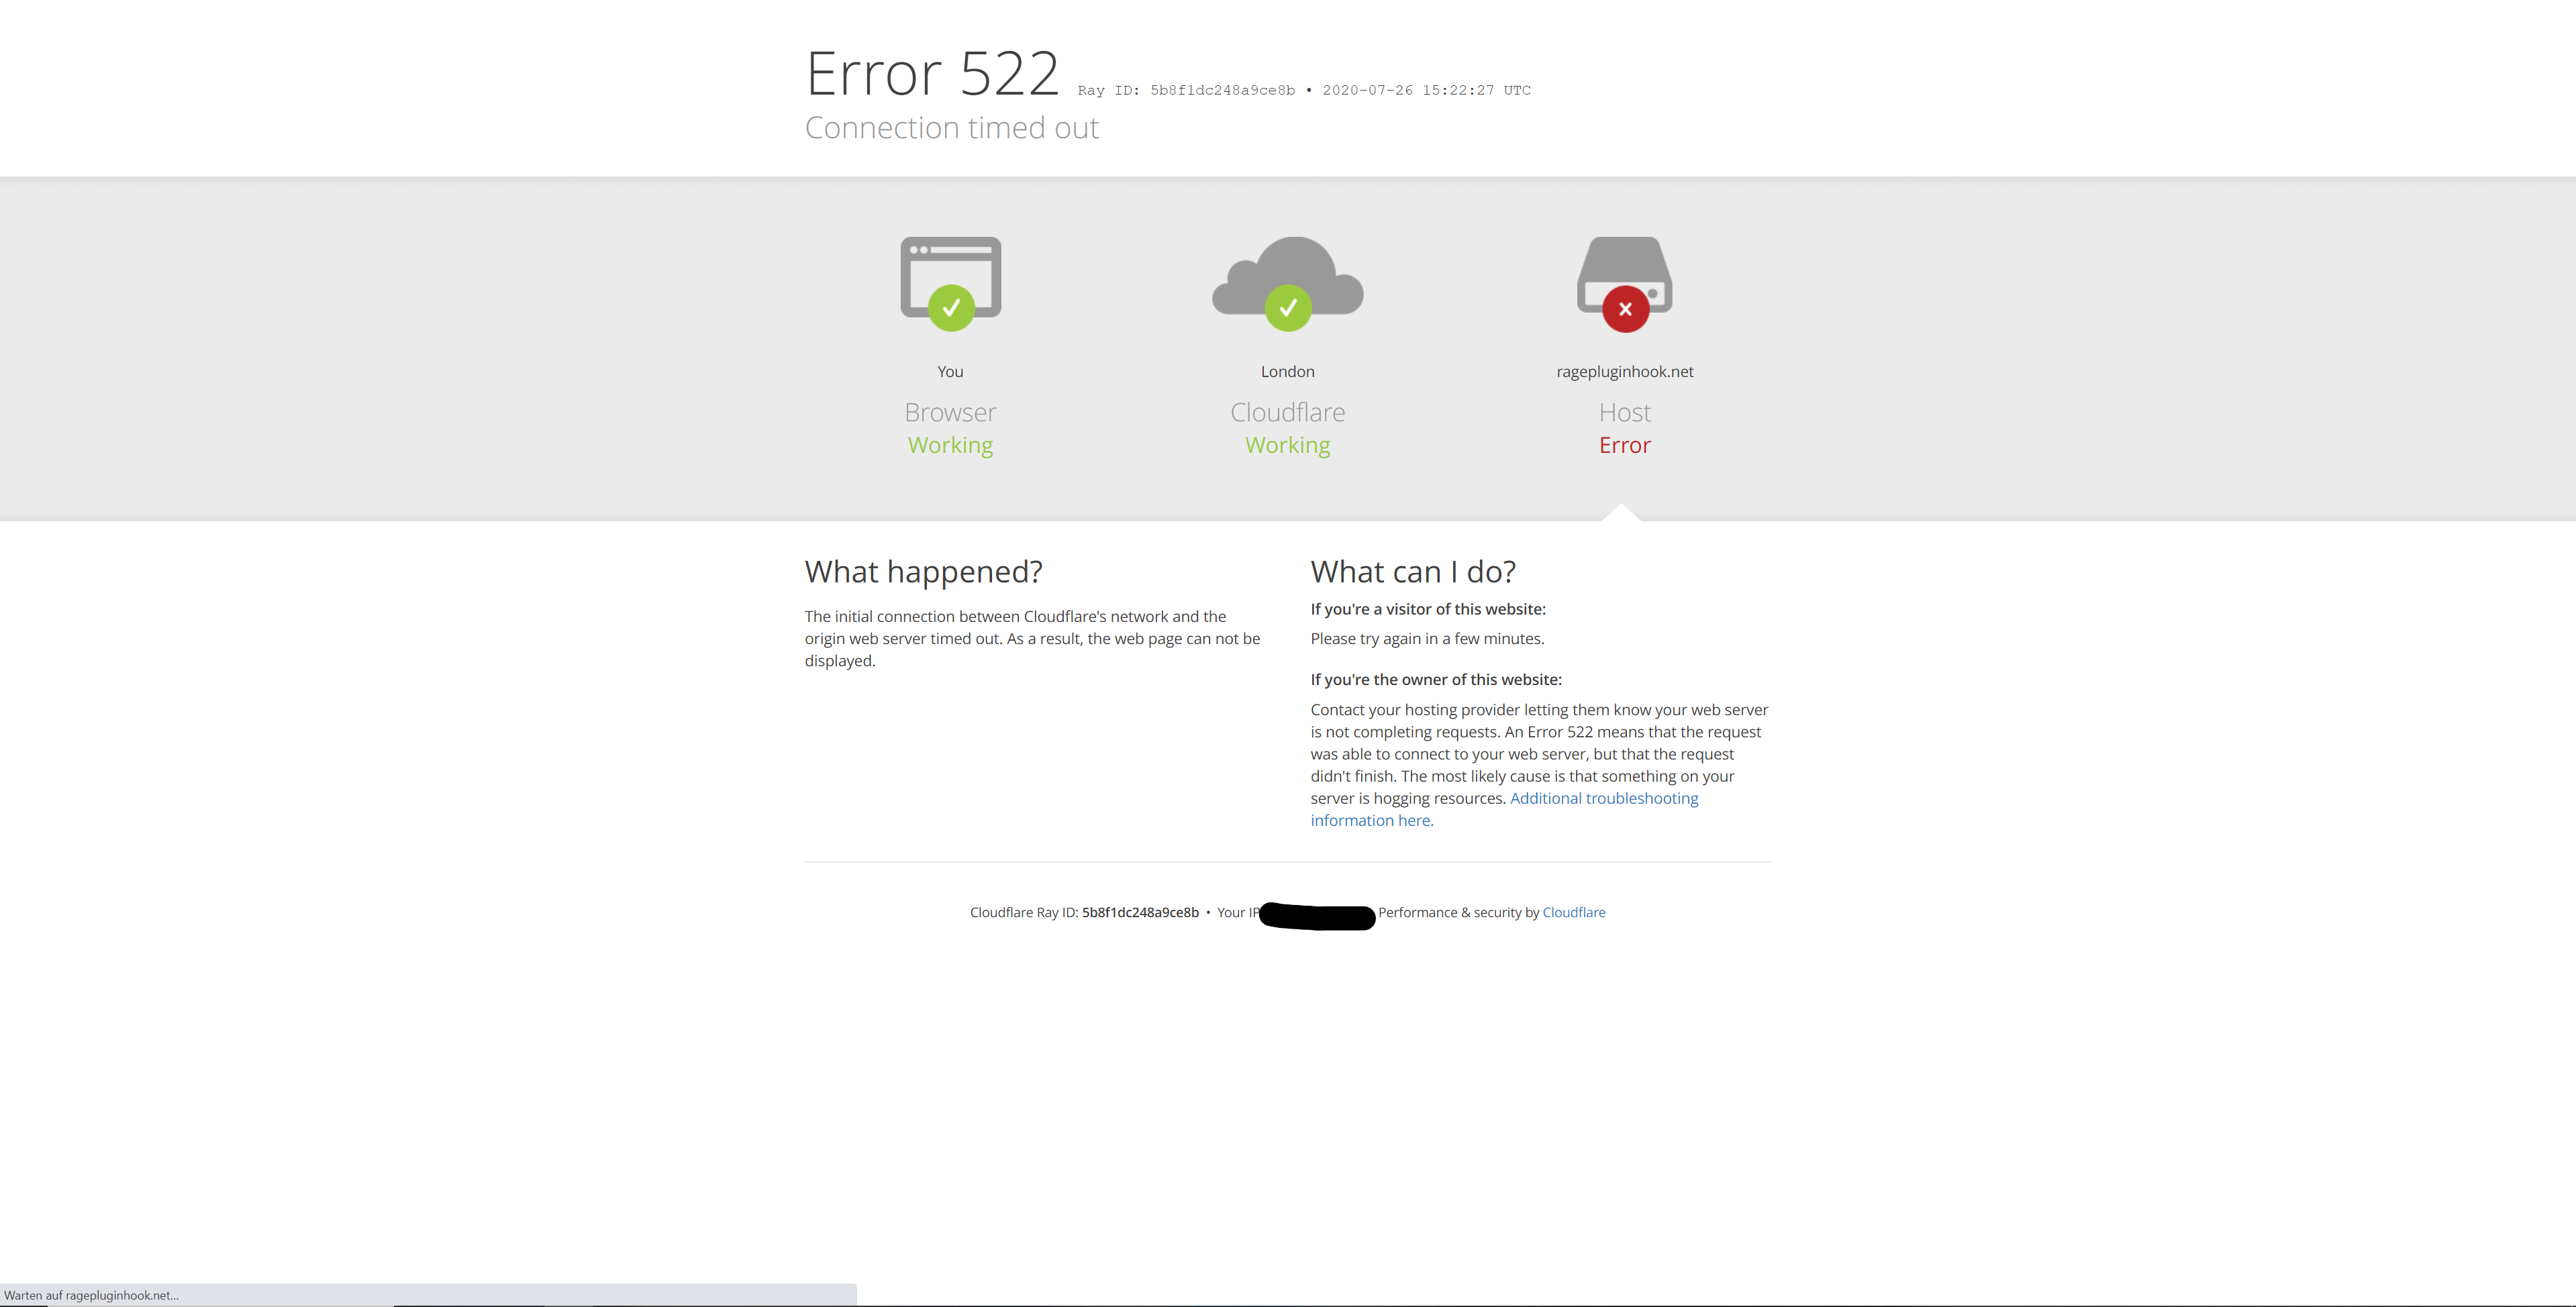Viewport: 2576px width, 1307px height.
Task: Click the What happened? heading
Action: (x=923, y=571)
